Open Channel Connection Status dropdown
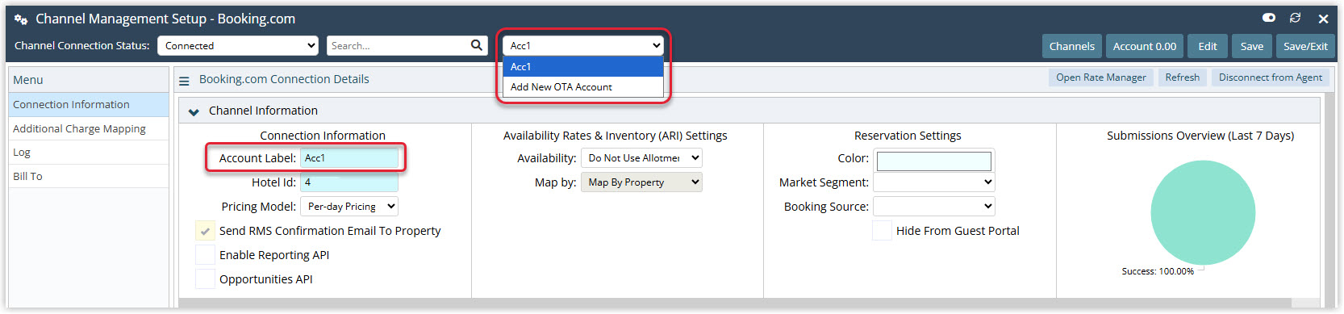The image size is (1344, 314). (x=238, y=46)
